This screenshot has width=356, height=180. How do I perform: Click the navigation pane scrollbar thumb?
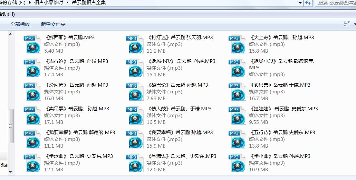[x=11, y=126]
